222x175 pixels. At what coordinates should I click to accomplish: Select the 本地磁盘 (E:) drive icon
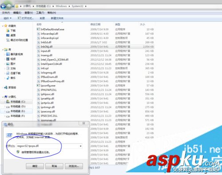point(8,111)
